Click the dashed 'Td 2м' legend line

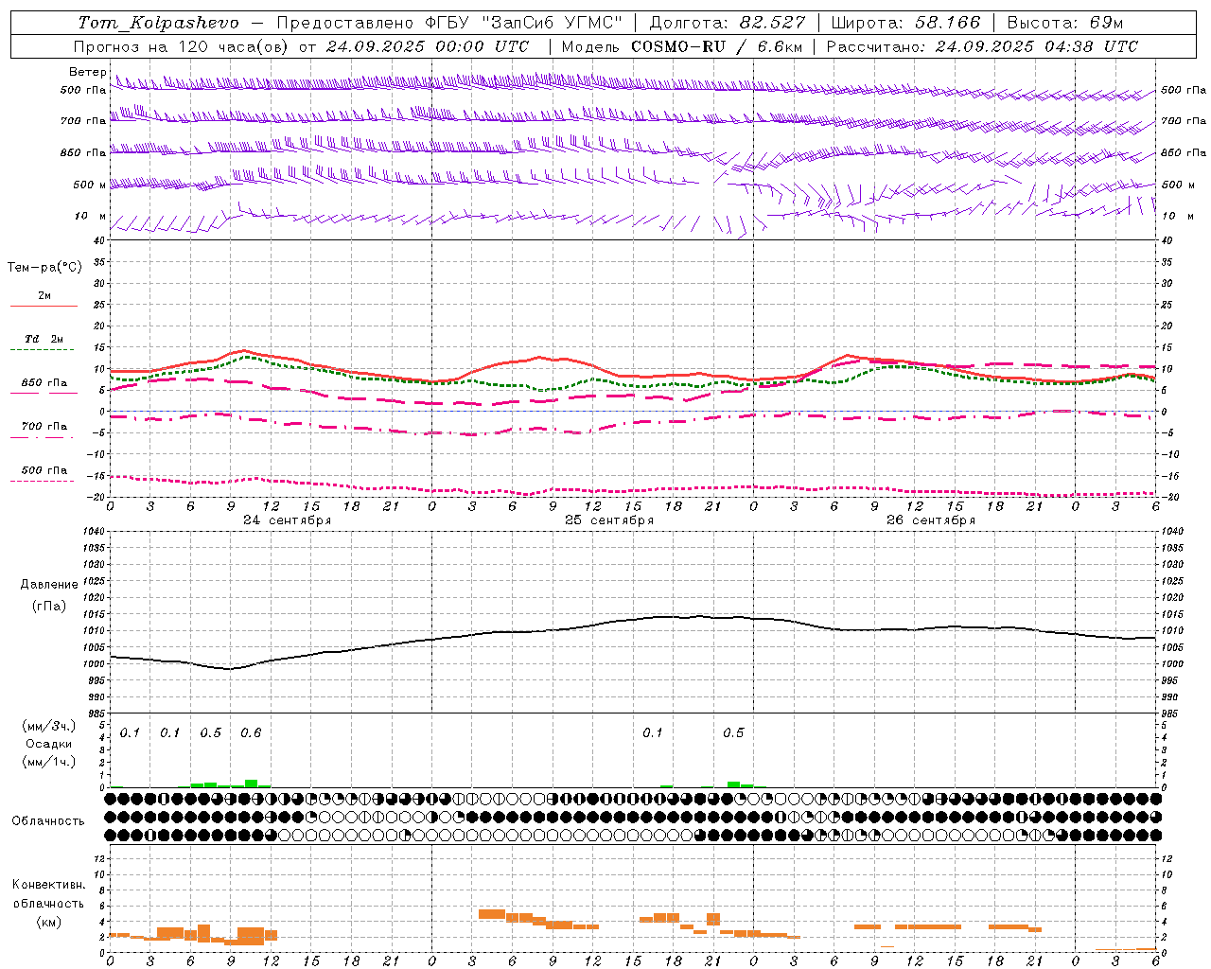coord(44,350)
